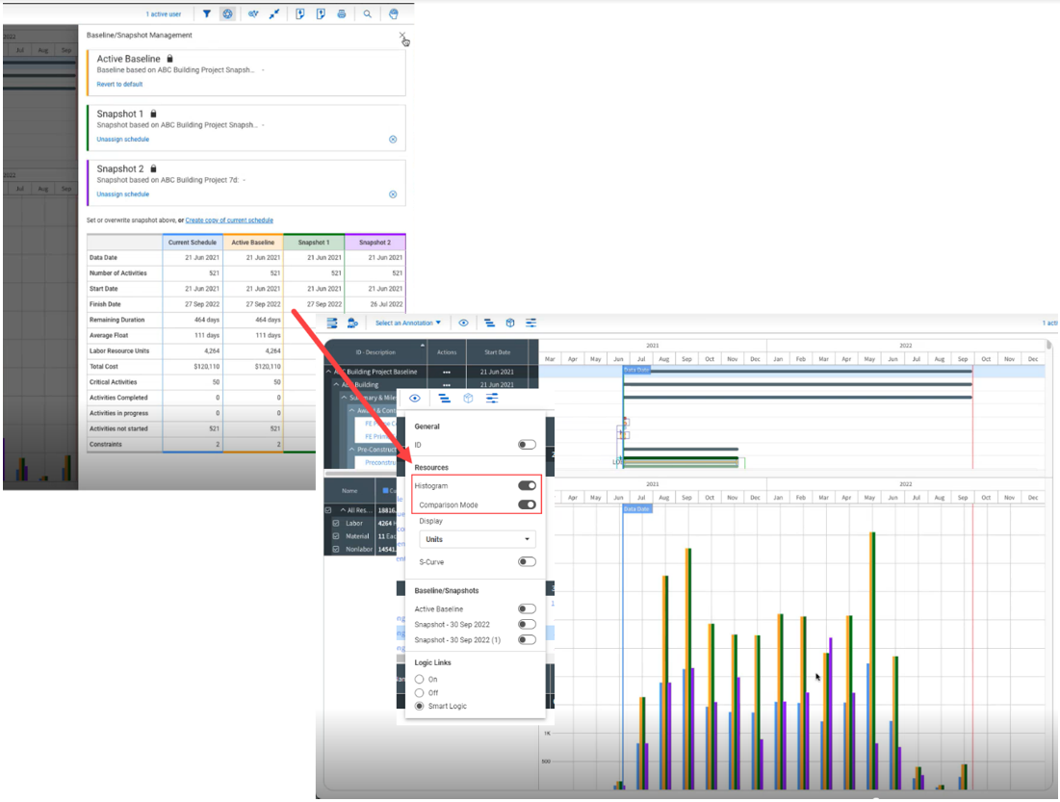Screen dimensions: 1060x802
Task: Open Actions menu for ABC Building Project Baseline
Action: click(x=447, y=371)
